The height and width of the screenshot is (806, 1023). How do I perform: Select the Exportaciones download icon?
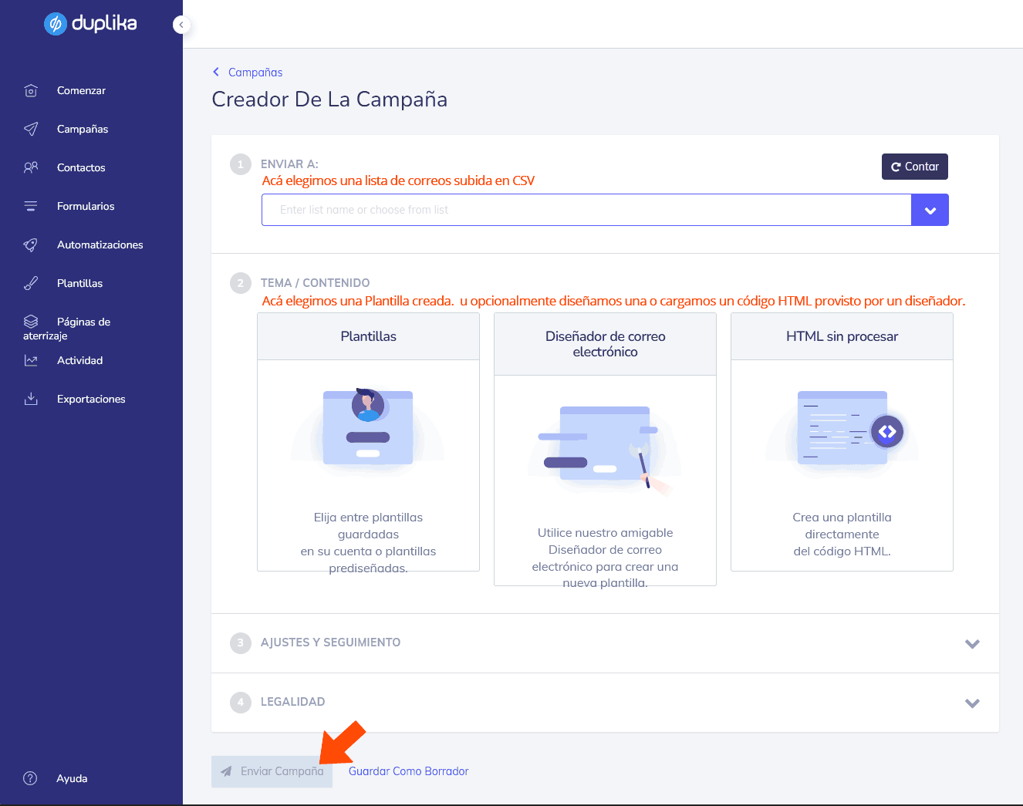tap(29, 399)
